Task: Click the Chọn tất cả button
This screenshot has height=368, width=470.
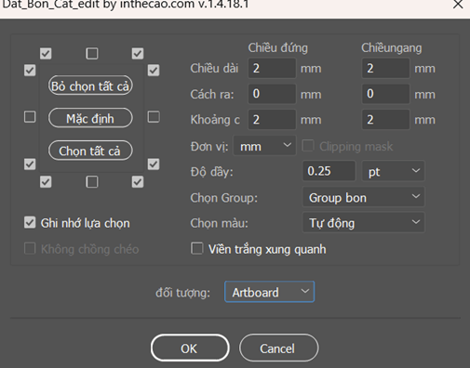Action: (x=90, y=151)
